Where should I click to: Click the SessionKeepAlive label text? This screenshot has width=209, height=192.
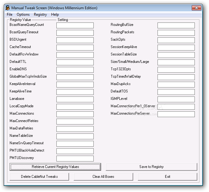124,47
